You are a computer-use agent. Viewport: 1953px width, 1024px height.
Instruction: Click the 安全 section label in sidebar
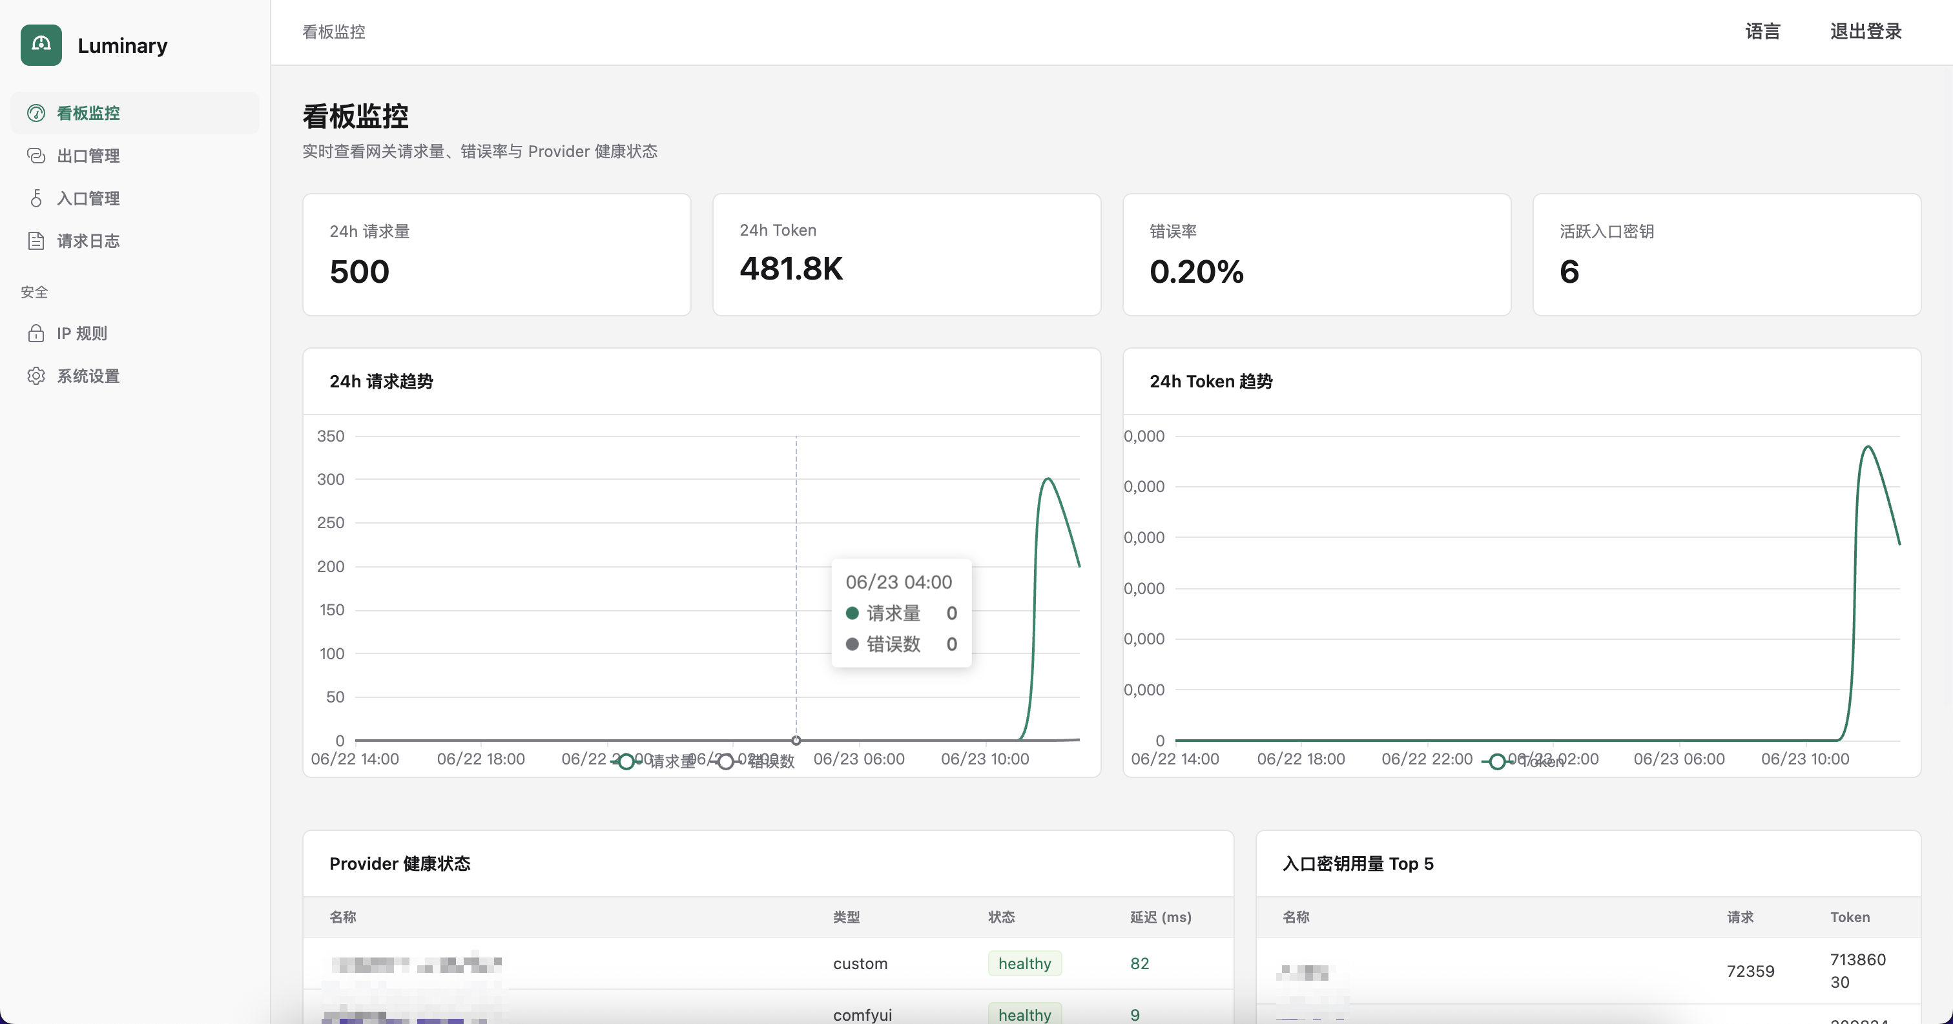(x=34, y=292)
